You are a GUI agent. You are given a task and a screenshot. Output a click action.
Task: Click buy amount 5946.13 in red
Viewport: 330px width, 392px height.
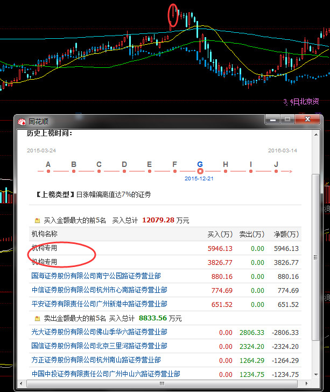click(x=220, y=249)
